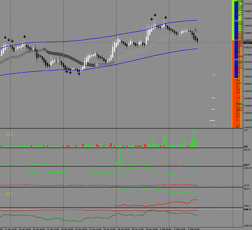
Task: Click the gray up arrow signal on the moving average band
Action: 97,65
